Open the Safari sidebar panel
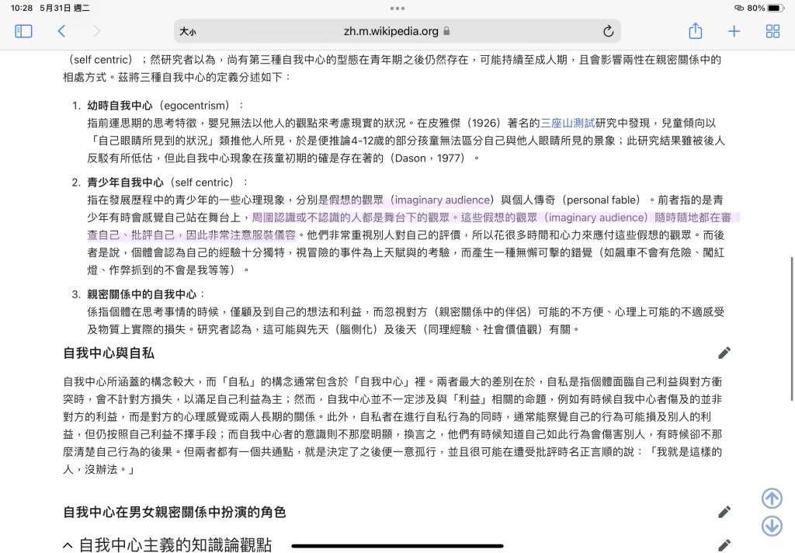 tap(24, 31)
